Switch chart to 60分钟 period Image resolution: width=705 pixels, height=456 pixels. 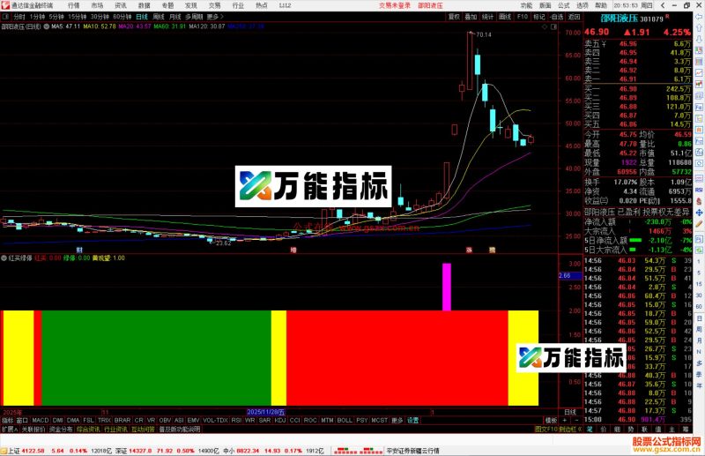(x=122, y=17)
